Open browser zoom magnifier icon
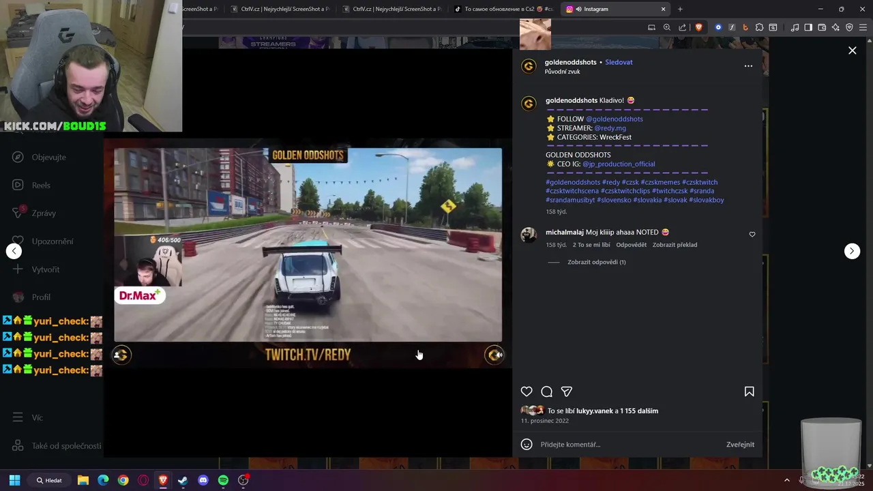Image resolution: width=873 pixels, height=491 pixels. tap(667, 27)
